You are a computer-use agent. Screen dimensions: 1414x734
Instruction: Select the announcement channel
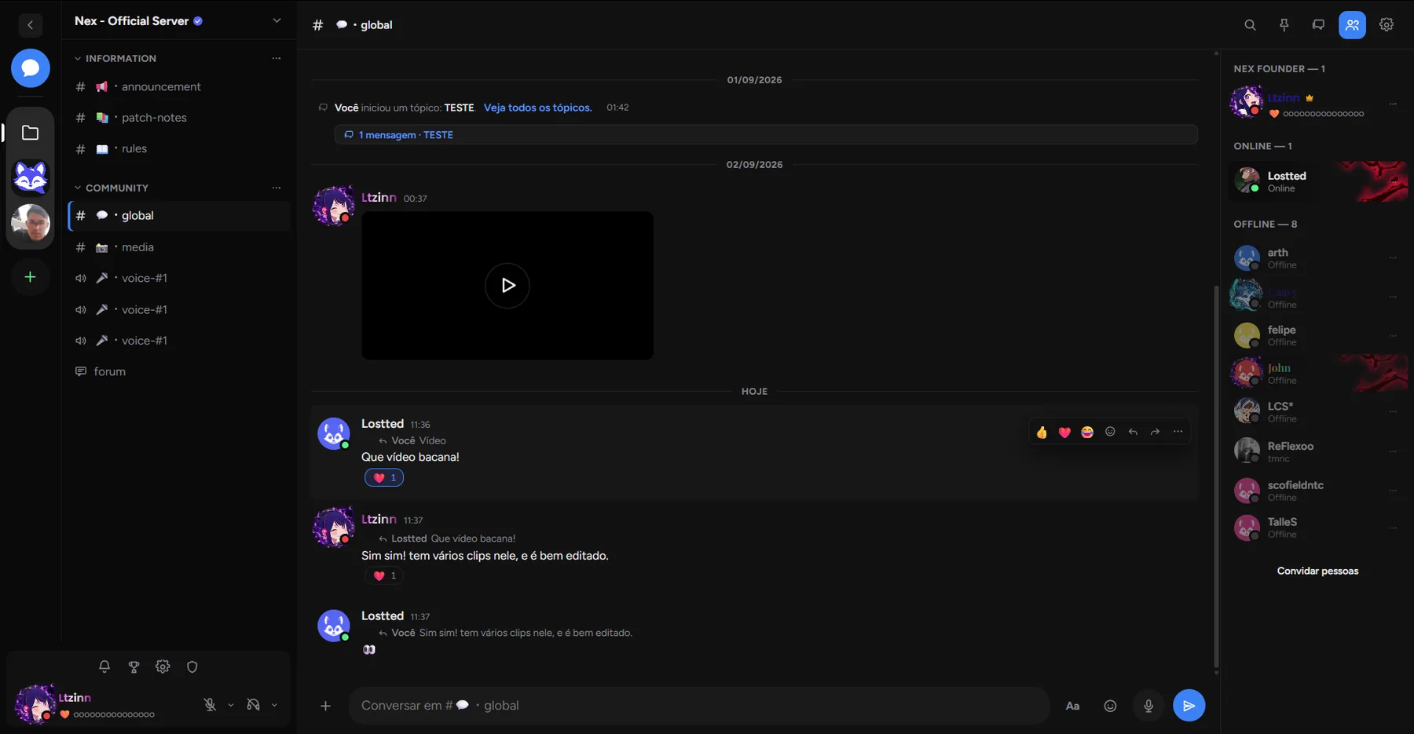[x=179, y=87]
